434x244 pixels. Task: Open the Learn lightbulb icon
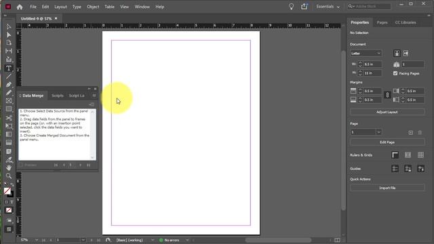[291, 7]
